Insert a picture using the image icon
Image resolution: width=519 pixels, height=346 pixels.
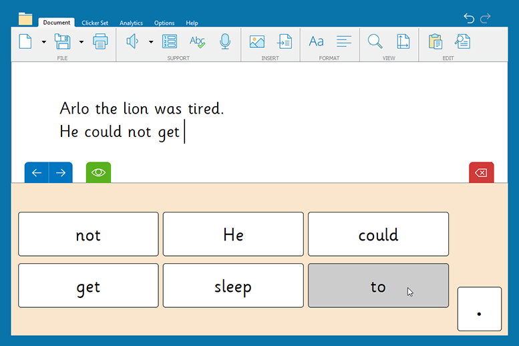point(257,42)
